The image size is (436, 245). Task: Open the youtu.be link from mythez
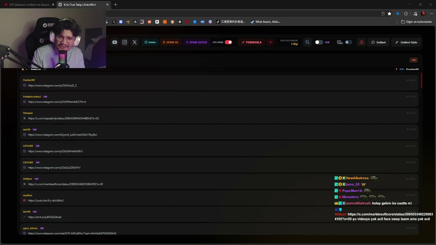[x=46, y=200]
